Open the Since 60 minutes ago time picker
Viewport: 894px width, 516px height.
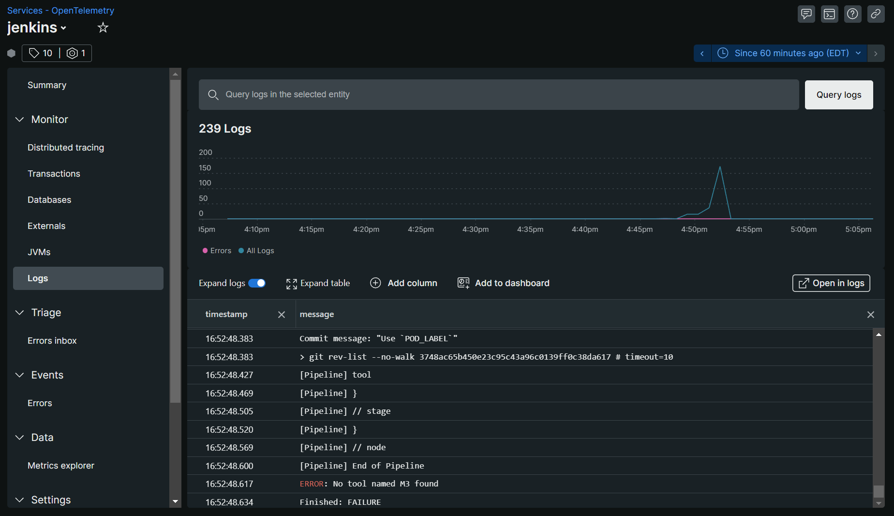coord(789,53)
